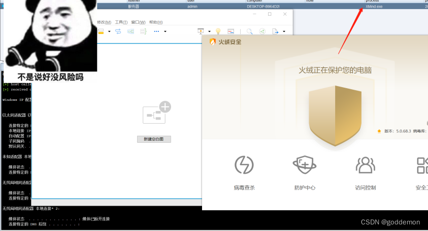Select the admin user cell
The width and height of the screenshot is (428, 231).
[x=192, y=6]
